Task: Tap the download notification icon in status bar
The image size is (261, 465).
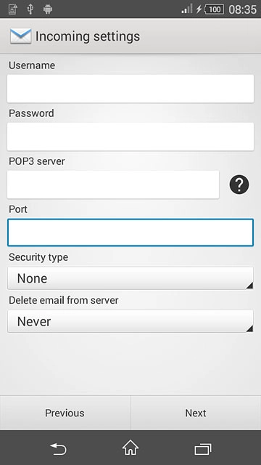Action: [x=13, y=9]
